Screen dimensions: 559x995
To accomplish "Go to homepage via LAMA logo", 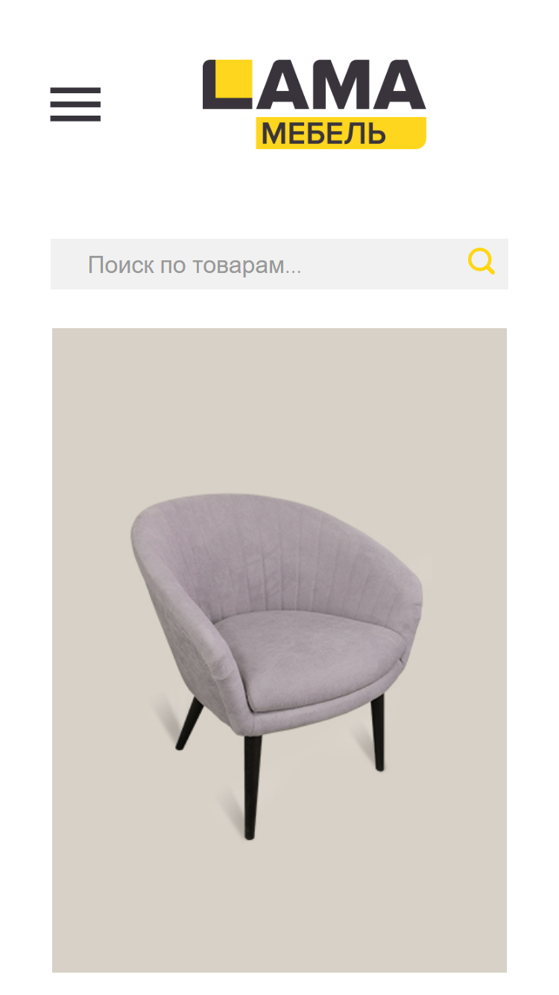I will tap(314, 104).
